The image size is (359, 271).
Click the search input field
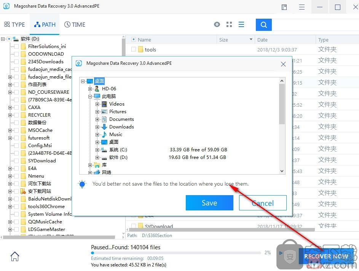coord(315,24)
